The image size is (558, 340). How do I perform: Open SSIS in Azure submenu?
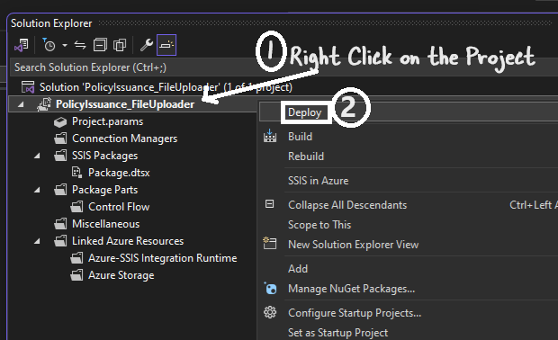tap(318, 180)
